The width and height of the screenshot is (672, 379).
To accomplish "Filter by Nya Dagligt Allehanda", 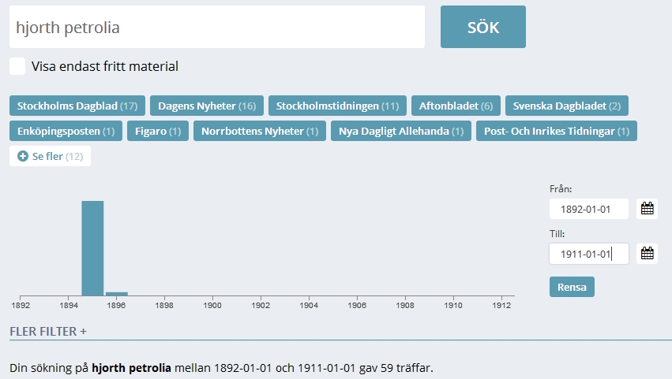I will point(401,131).
